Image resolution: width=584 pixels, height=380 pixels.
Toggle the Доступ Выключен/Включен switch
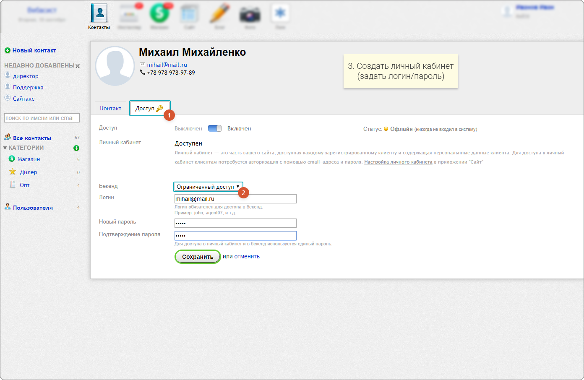(215, 128)
